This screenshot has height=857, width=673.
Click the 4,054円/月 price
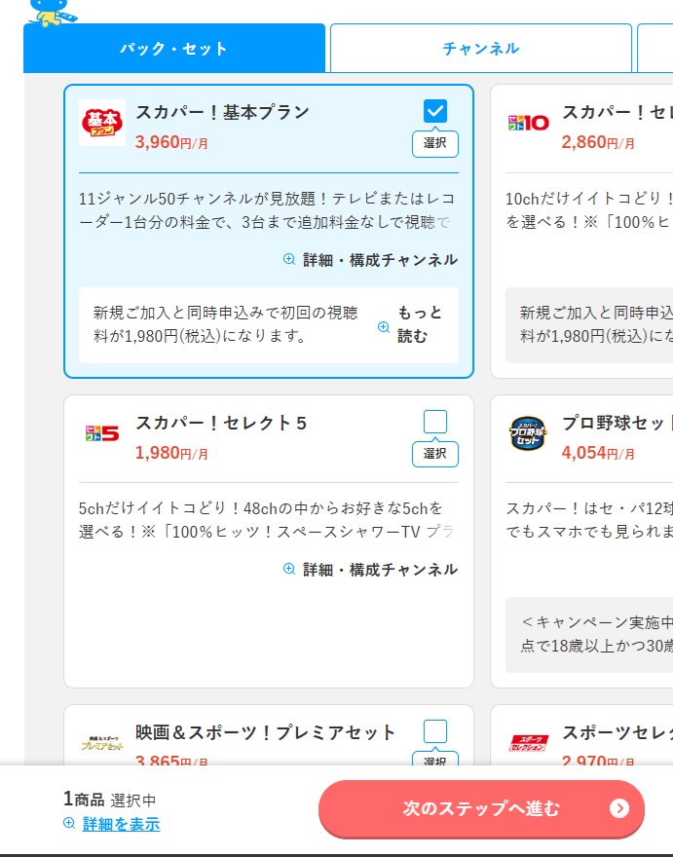(598, 453)
